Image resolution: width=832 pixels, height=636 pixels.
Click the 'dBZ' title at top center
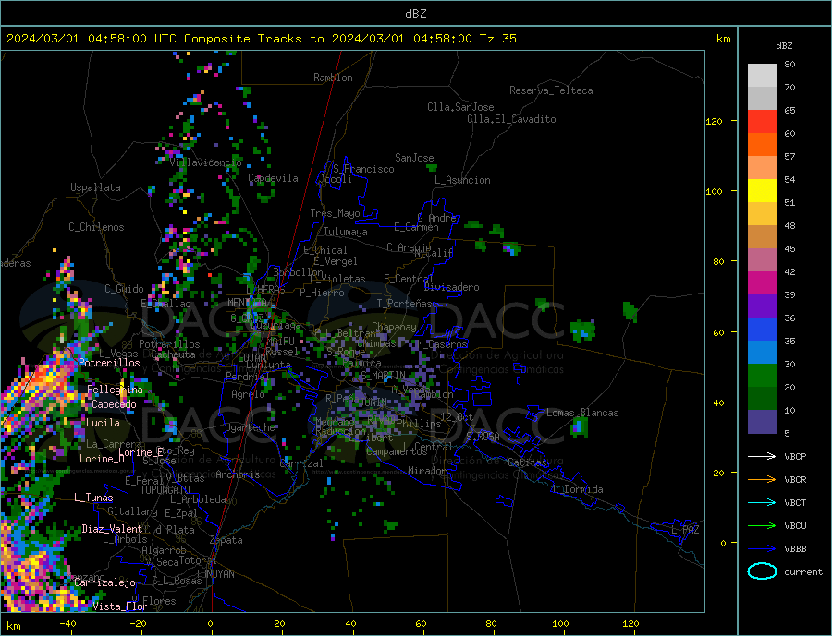click(415, 14)
